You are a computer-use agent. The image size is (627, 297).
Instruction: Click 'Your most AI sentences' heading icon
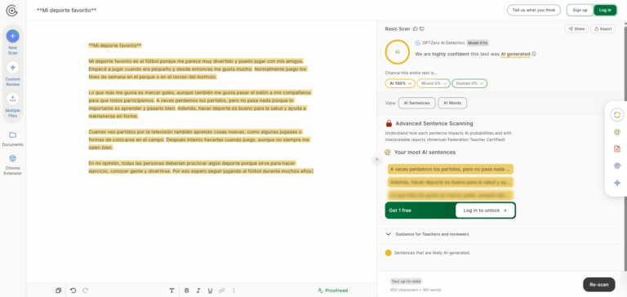pos(388,153)
